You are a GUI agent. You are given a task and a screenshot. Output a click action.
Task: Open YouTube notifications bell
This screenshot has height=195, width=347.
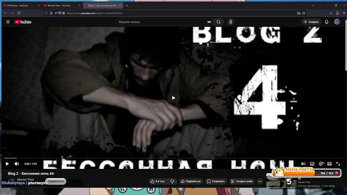[x=327, y=22]
